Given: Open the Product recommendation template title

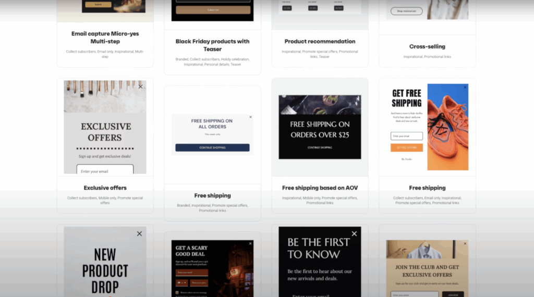Looking at the screenshot, I should coord(320,41).
